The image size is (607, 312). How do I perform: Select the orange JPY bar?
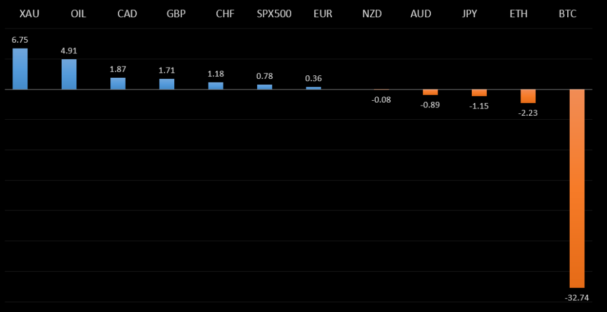coord(479,93)
